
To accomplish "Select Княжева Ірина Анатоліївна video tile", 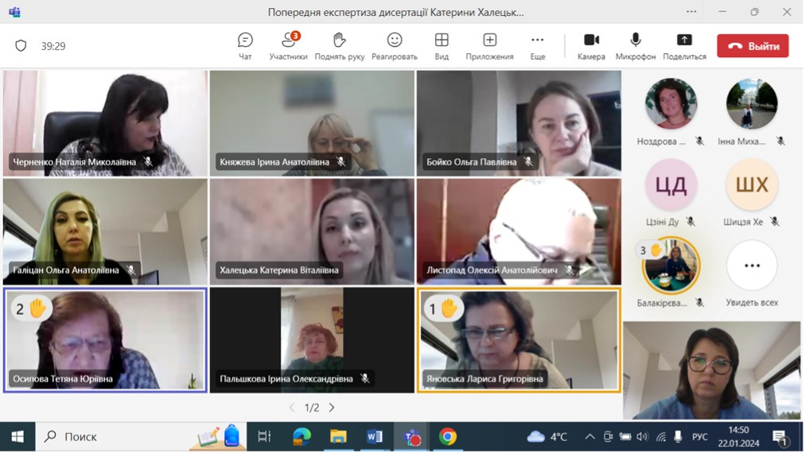I will tap(312, 123).
